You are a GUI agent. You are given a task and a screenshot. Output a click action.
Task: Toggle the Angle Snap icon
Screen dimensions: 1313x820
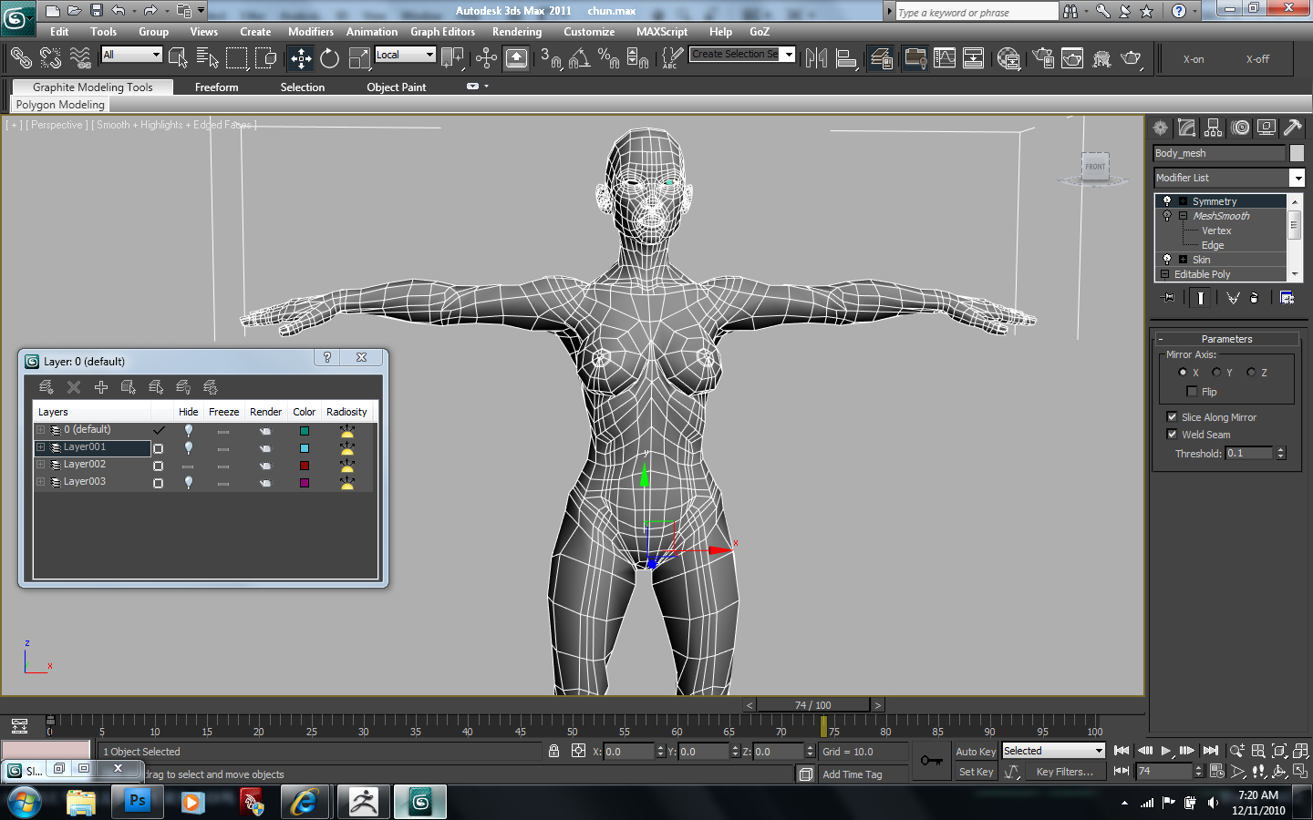579,58
